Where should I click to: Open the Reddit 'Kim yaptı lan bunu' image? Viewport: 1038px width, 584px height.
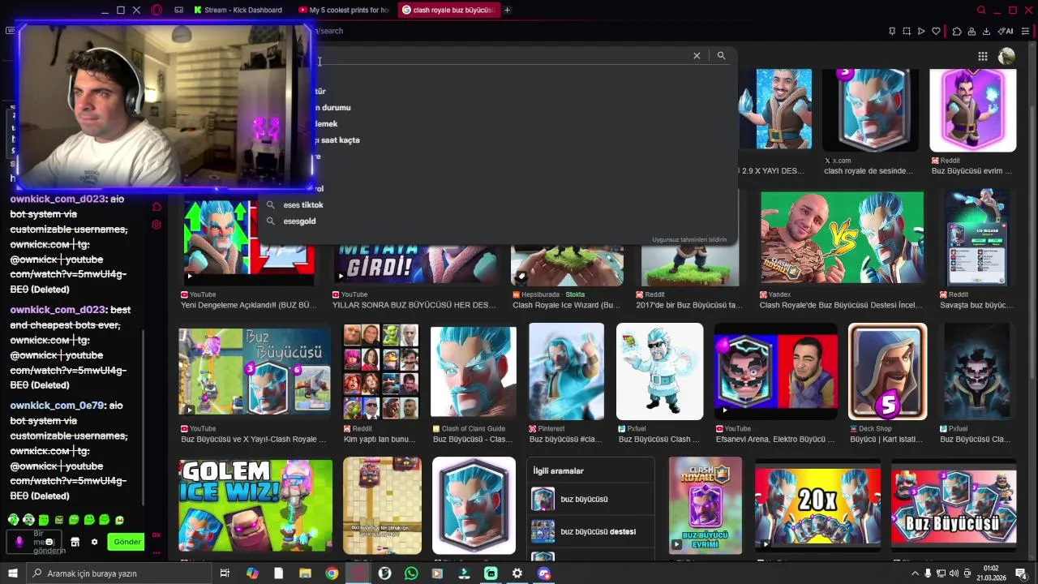click(x=380, y=371)
